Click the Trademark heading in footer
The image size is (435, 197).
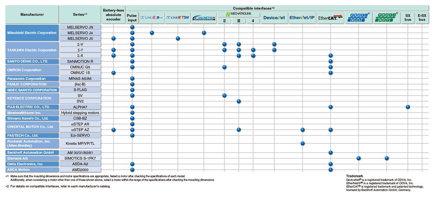tap(355, 176)
